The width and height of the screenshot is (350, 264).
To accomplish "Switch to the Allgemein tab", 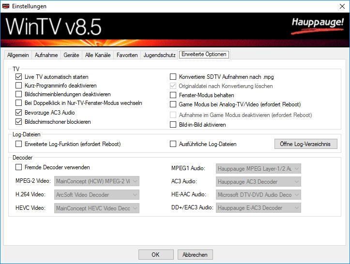I will point(18,55).
